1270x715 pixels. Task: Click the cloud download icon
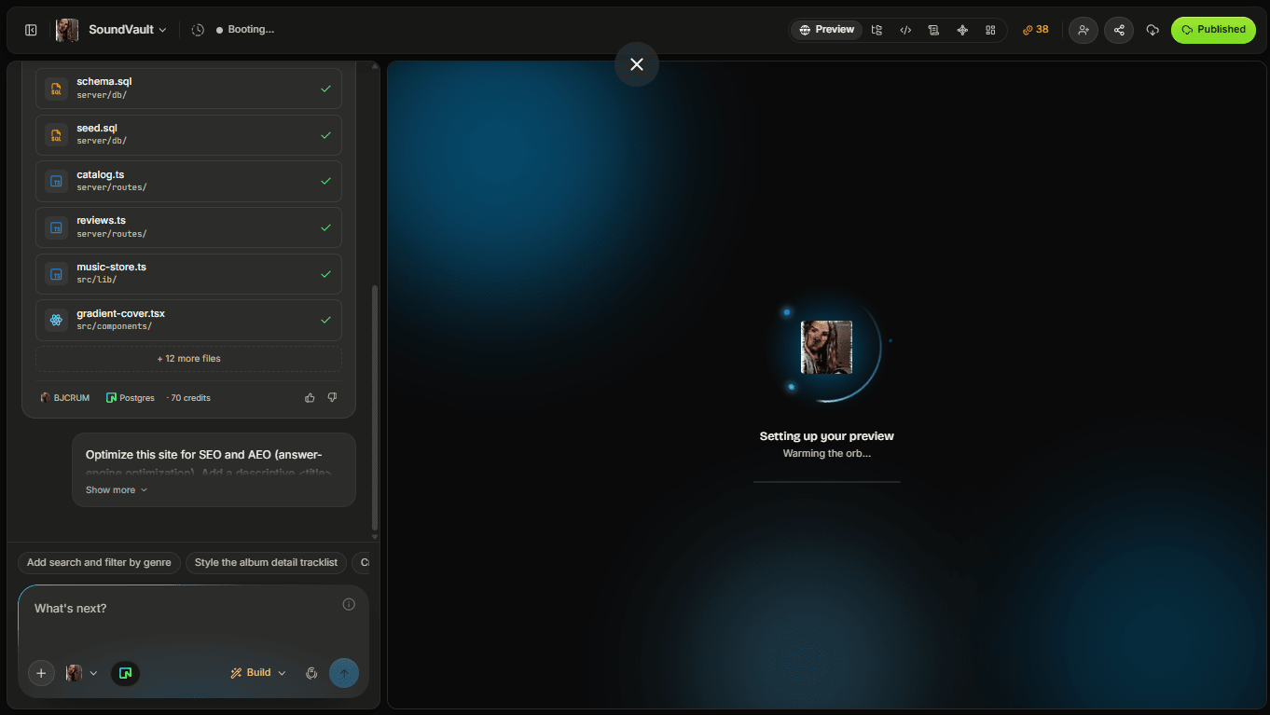point(1153,30)
